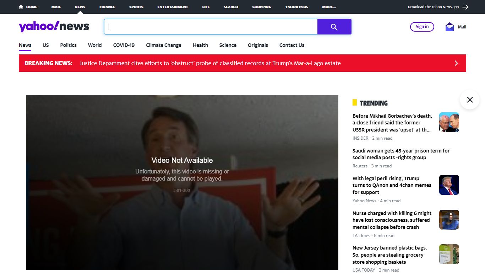Click the Yahoo News source label
This screenshot has width=485, height=273.
click(x=364, y=201)
